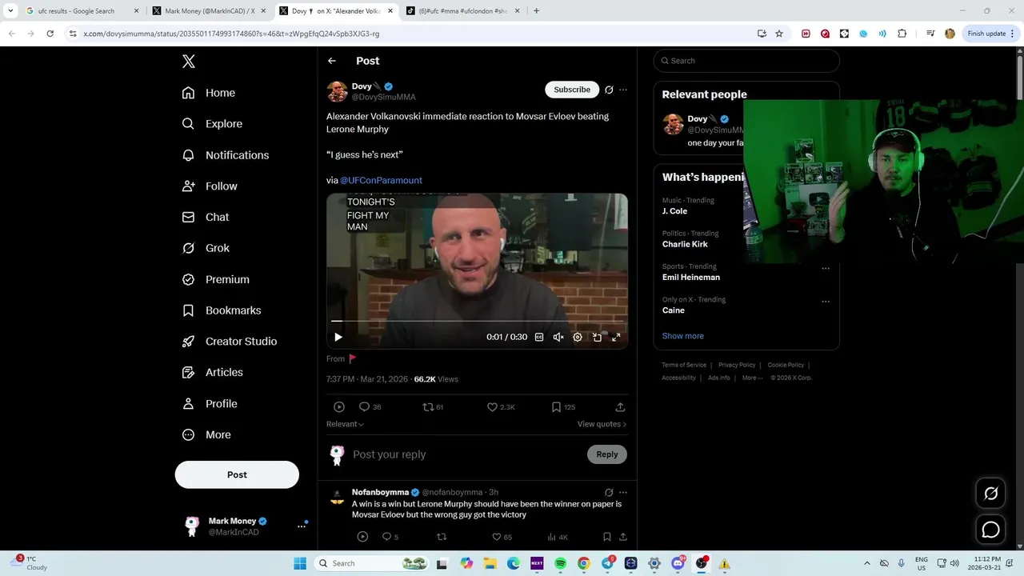This screenshot has height=576, width=1024.
Task: Open Profile in the sidebar
Action: point(210,404)
